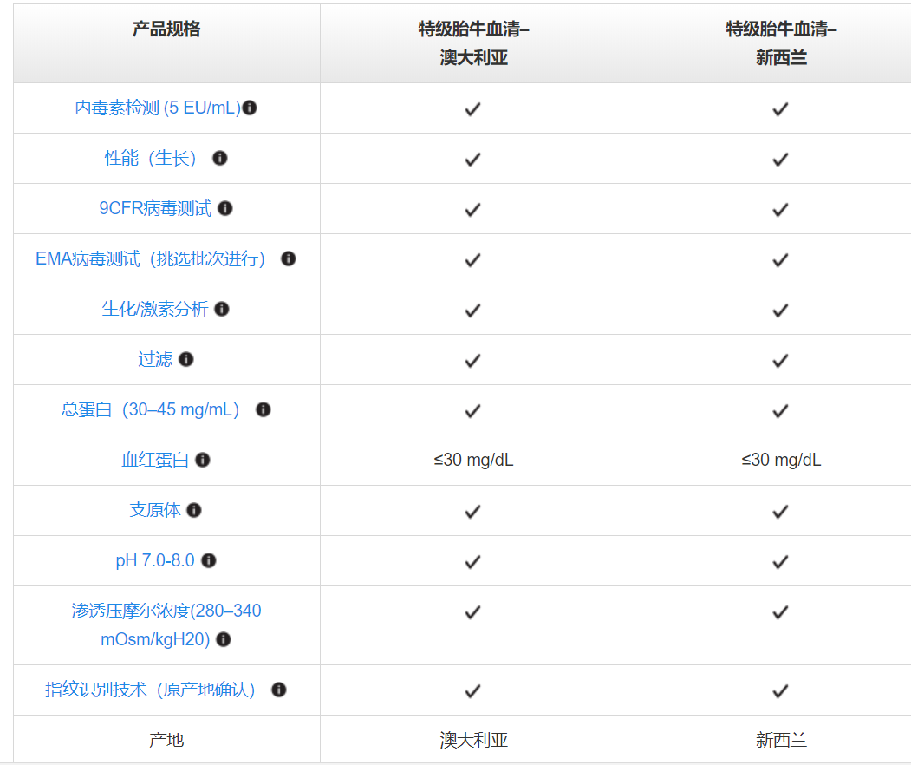Screen dimensions: 911x765
Task: Click the 血红蛋白 specification link
Action: click(155, 461)
